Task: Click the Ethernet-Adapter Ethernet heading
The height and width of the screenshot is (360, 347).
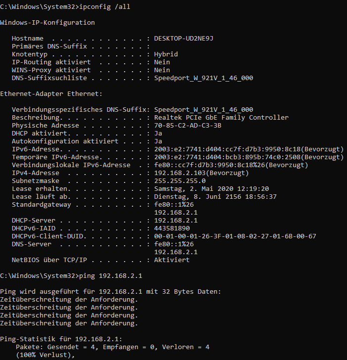Action: coord(51,94)
